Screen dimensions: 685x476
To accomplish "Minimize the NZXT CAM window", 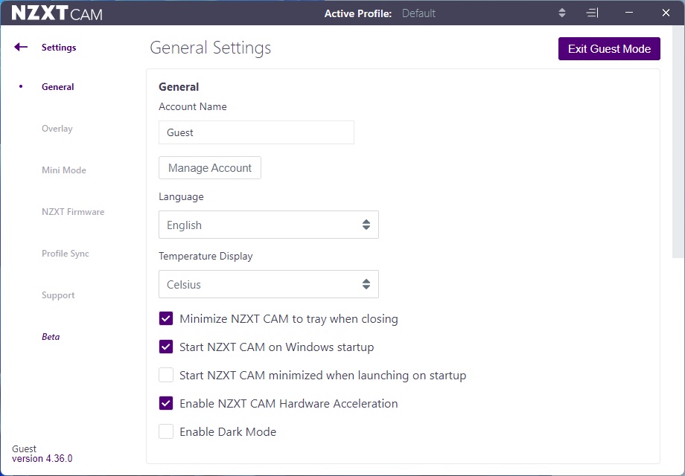I will point(630,13).
